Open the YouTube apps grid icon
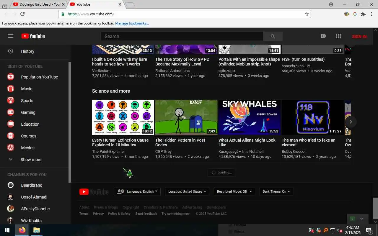 (338, 36)
